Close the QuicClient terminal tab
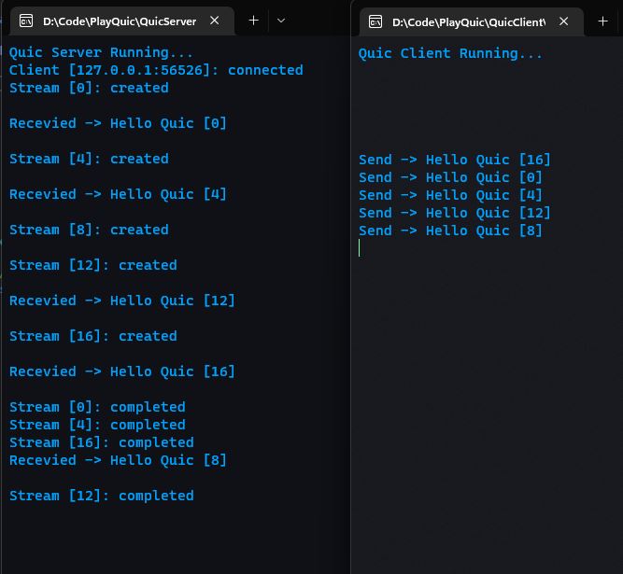This screenshot has height=574, width=623. tap(565, 21)
